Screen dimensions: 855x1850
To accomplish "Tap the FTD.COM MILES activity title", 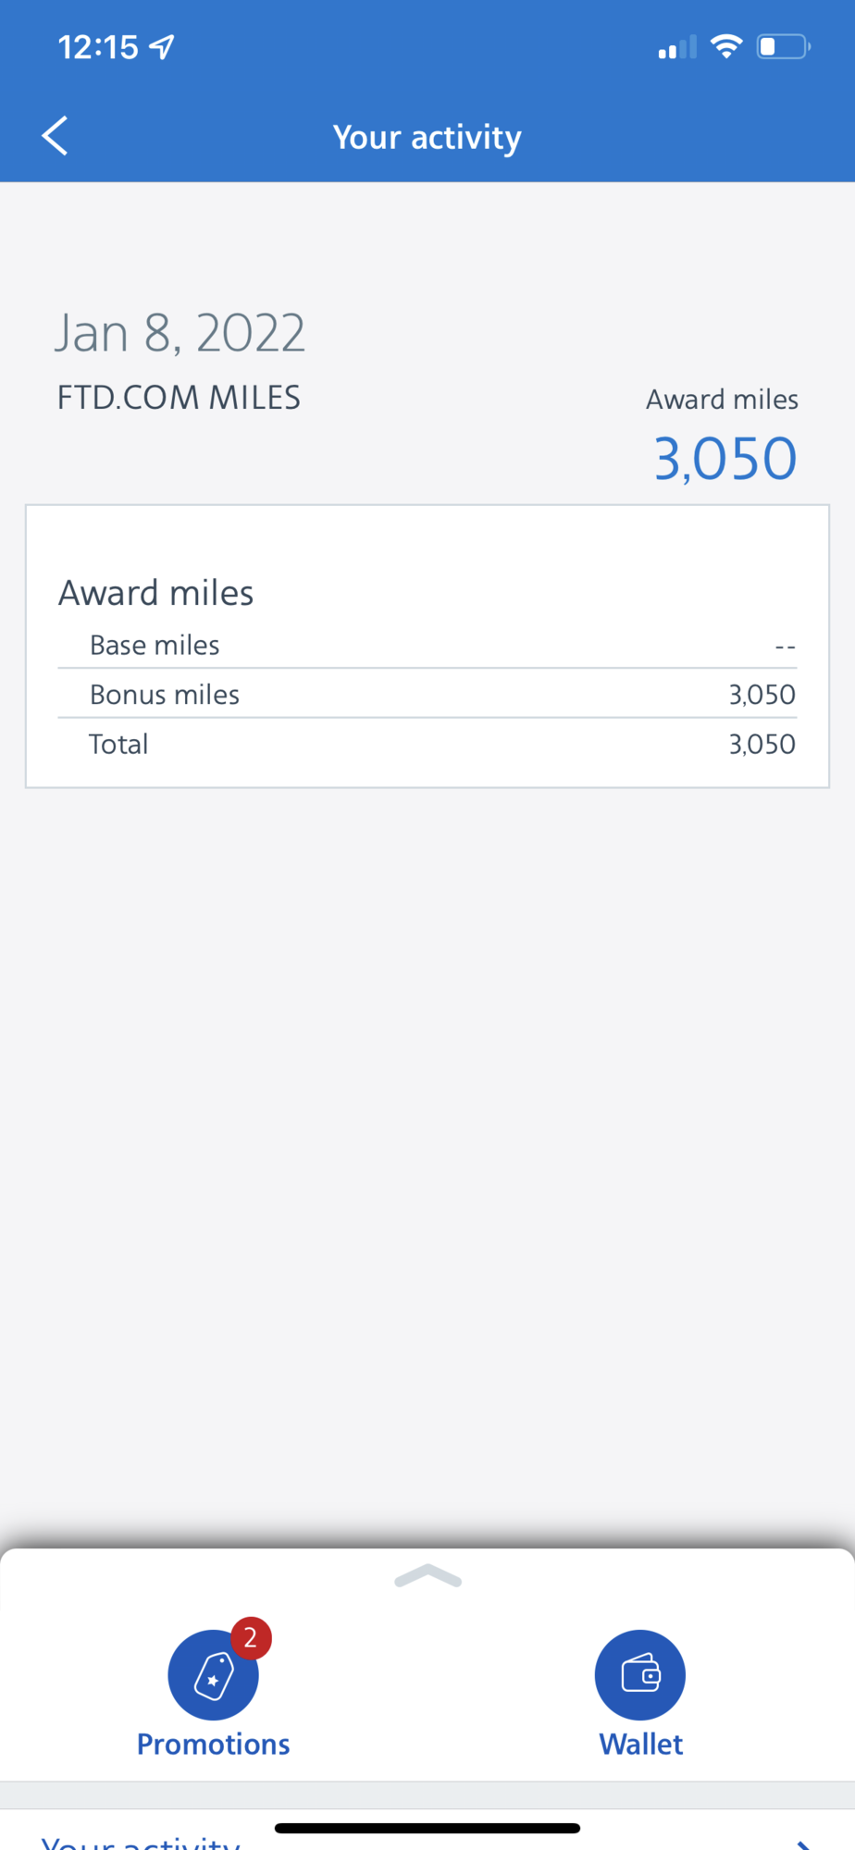I will (x=179, y=398).
